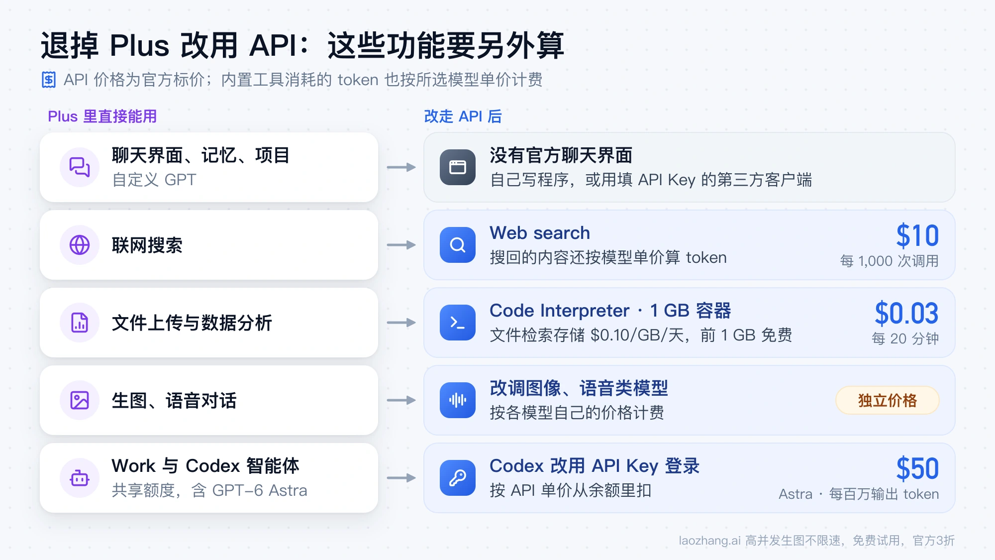Viewport: 995px width, 560px height.
Task: Click the title 退掉 Plus 改用 API
Action: (302, 45)
